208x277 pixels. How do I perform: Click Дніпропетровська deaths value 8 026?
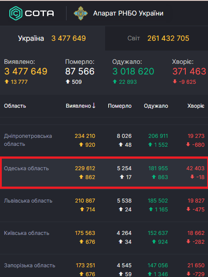pos(124,136)
